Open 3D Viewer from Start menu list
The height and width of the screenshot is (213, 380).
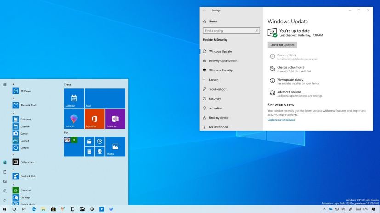click(23, 91)
